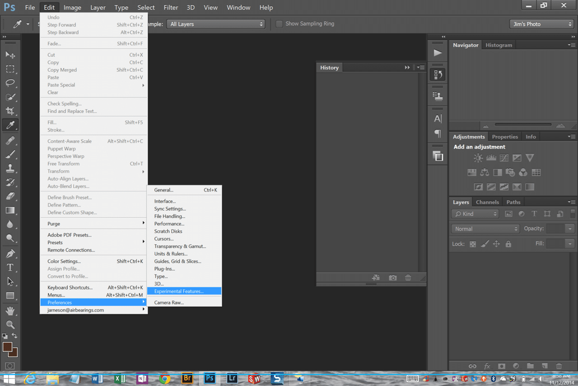Select the Zoom tool in toolbox

(10, 325)
